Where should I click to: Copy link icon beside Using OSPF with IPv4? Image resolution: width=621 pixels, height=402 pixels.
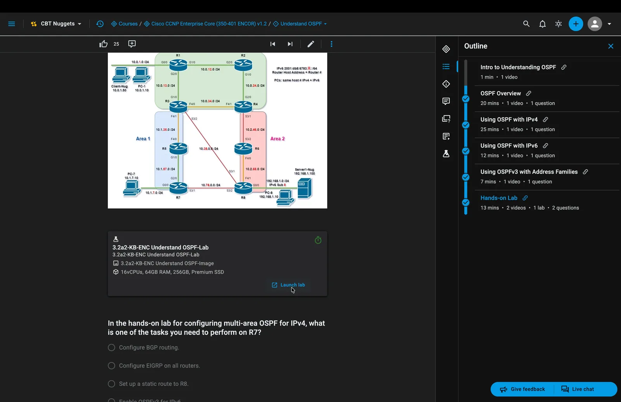pos(545,120)
